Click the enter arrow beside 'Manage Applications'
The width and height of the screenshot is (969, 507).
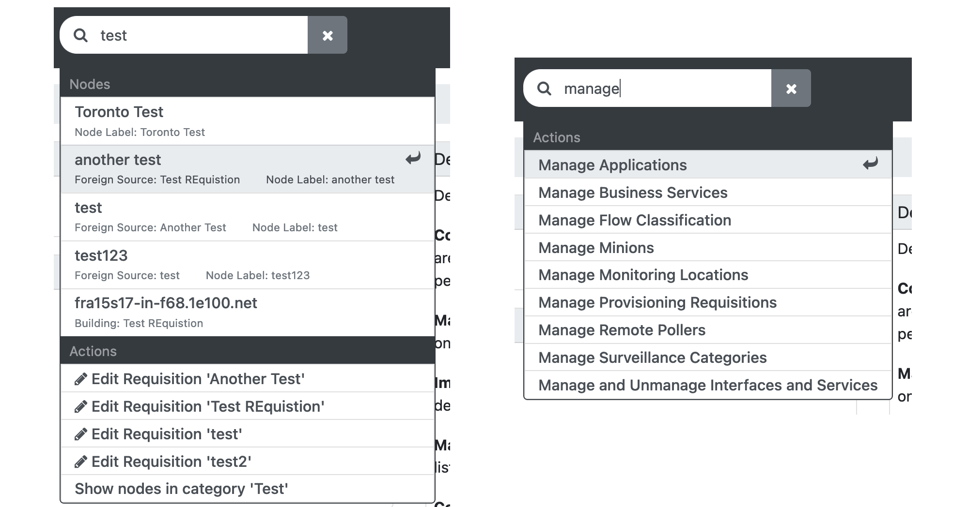click(870, 164)
